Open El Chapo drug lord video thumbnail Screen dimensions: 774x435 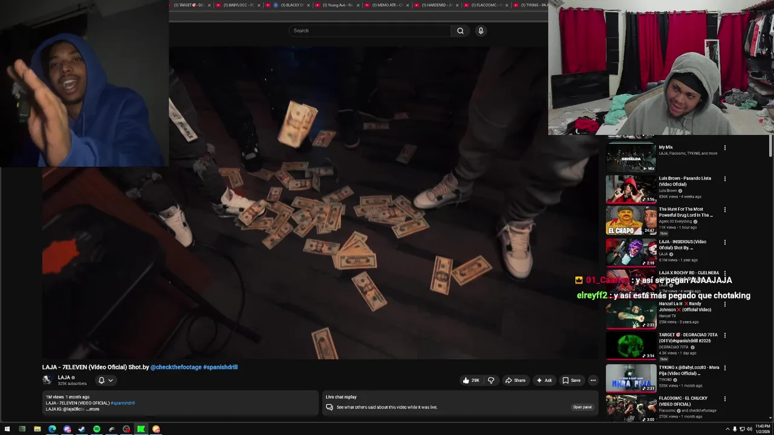pos(631,221)
